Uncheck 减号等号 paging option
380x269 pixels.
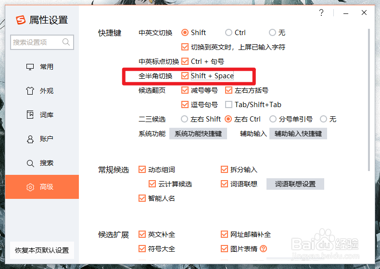185,90
